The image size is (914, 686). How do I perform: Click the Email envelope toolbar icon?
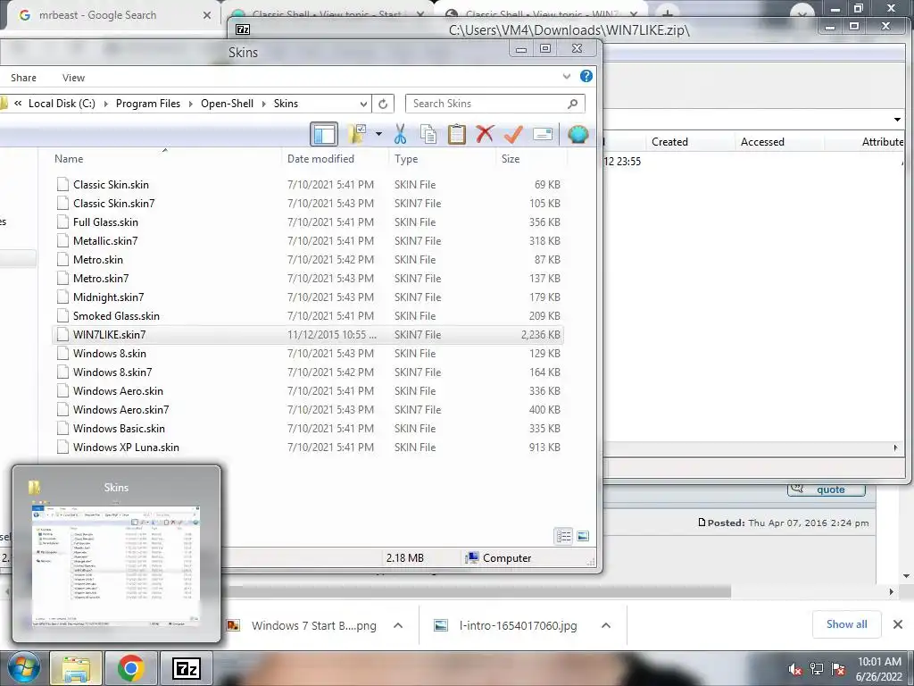point(542,134)
